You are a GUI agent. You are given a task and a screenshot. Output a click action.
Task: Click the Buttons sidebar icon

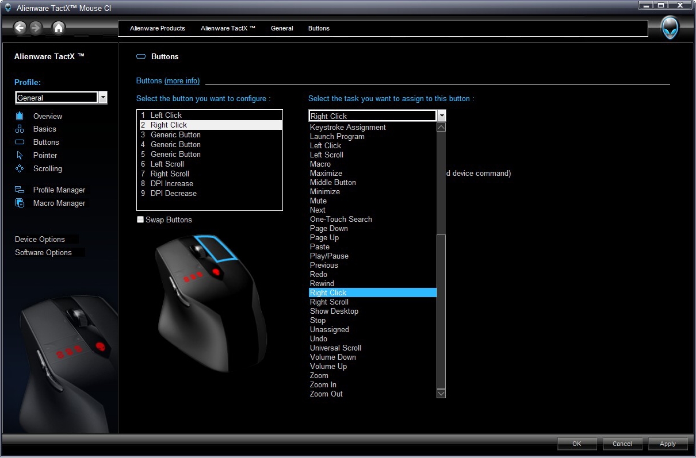[18, 142]
